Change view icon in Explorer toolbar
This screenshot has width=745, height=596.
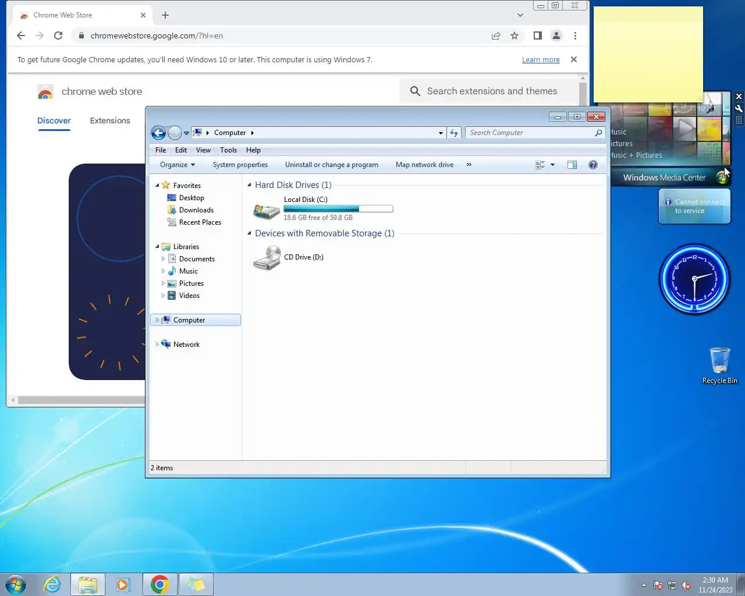[x=540, y=165]
